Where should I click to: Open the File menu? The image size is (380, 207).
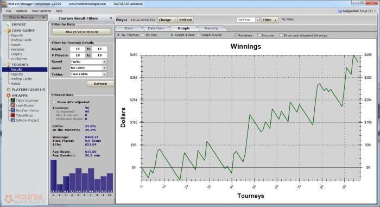pos(8,11)
